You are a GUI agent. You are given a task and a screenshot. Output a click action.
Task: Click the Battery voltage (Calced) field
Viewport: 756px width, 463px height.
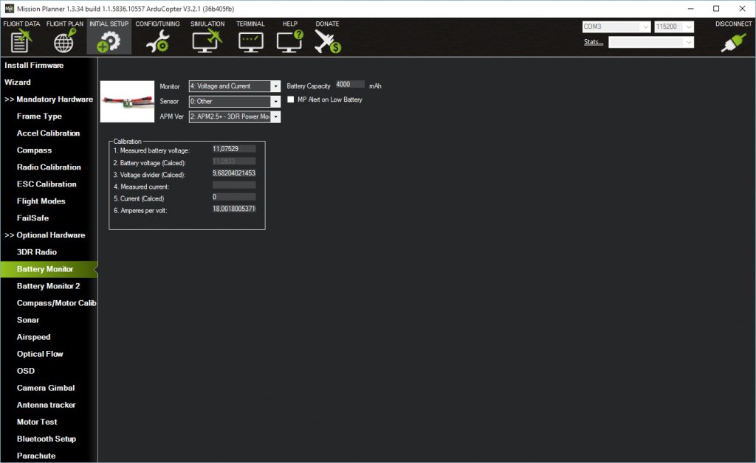[x=234, y=161]
